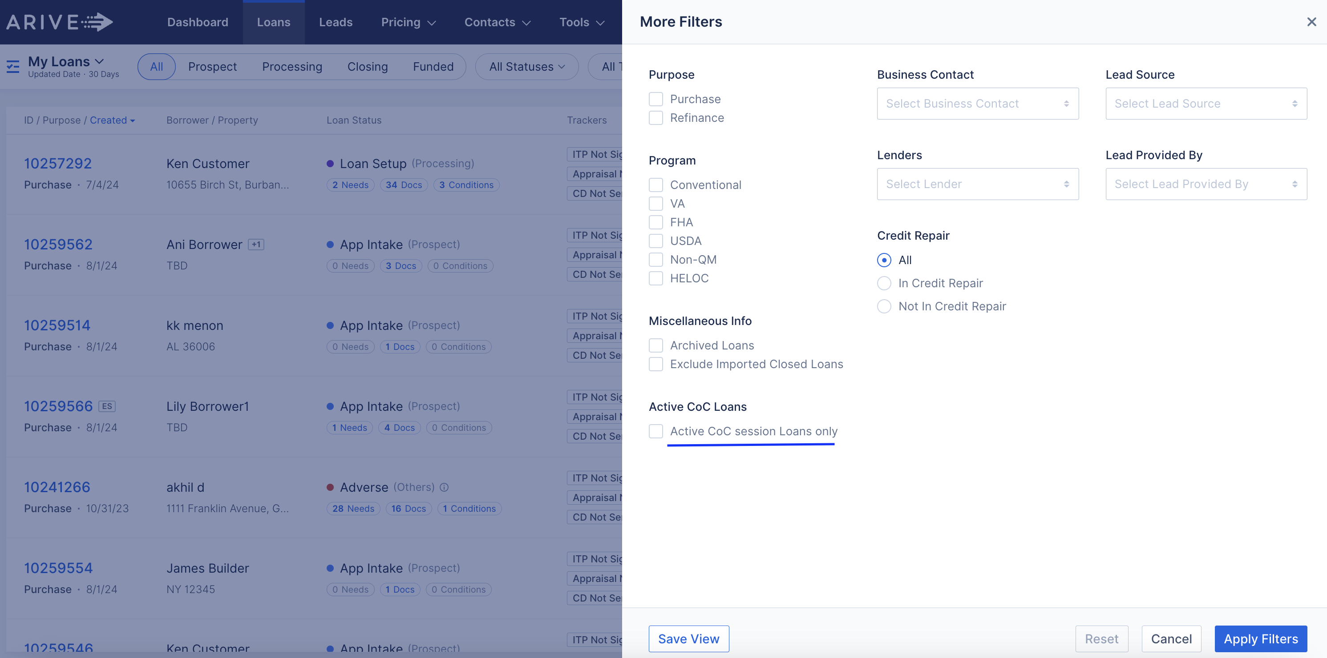Viewport: 1327px width, 658px height.
Task: Open the Select Lead Source dropdown
Action: coord(1206,104)
